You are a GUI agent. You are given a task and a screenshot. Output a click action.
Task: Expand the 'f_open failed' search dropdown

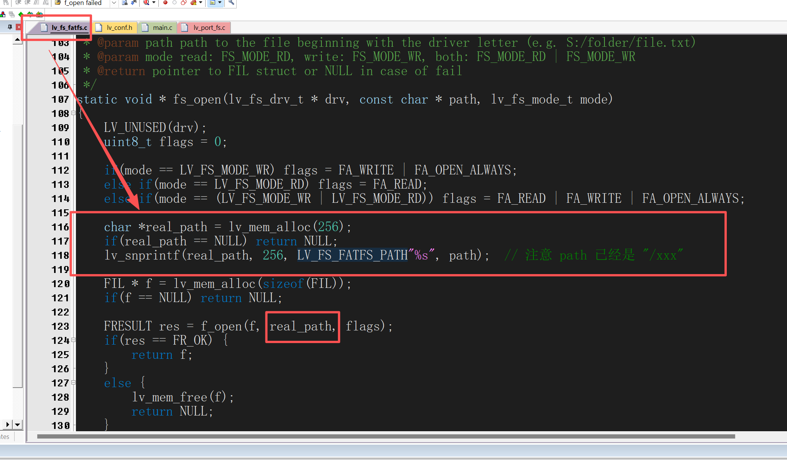(x=114, y=3)
